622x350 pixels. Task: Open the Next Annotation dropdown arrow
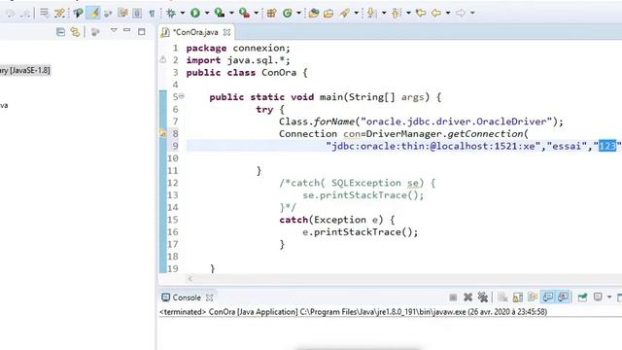tap(384, 13)
